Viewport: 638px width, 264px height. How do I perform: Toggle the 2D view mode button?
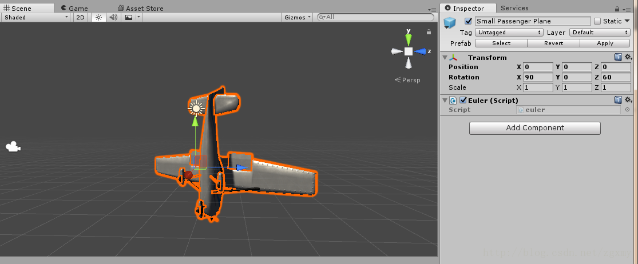point(81,17)
